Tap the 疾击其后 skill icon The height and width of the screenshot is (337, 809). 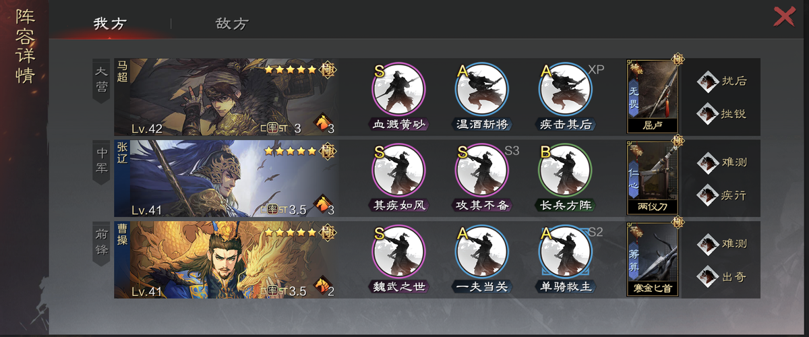click(x=566, y=89)
